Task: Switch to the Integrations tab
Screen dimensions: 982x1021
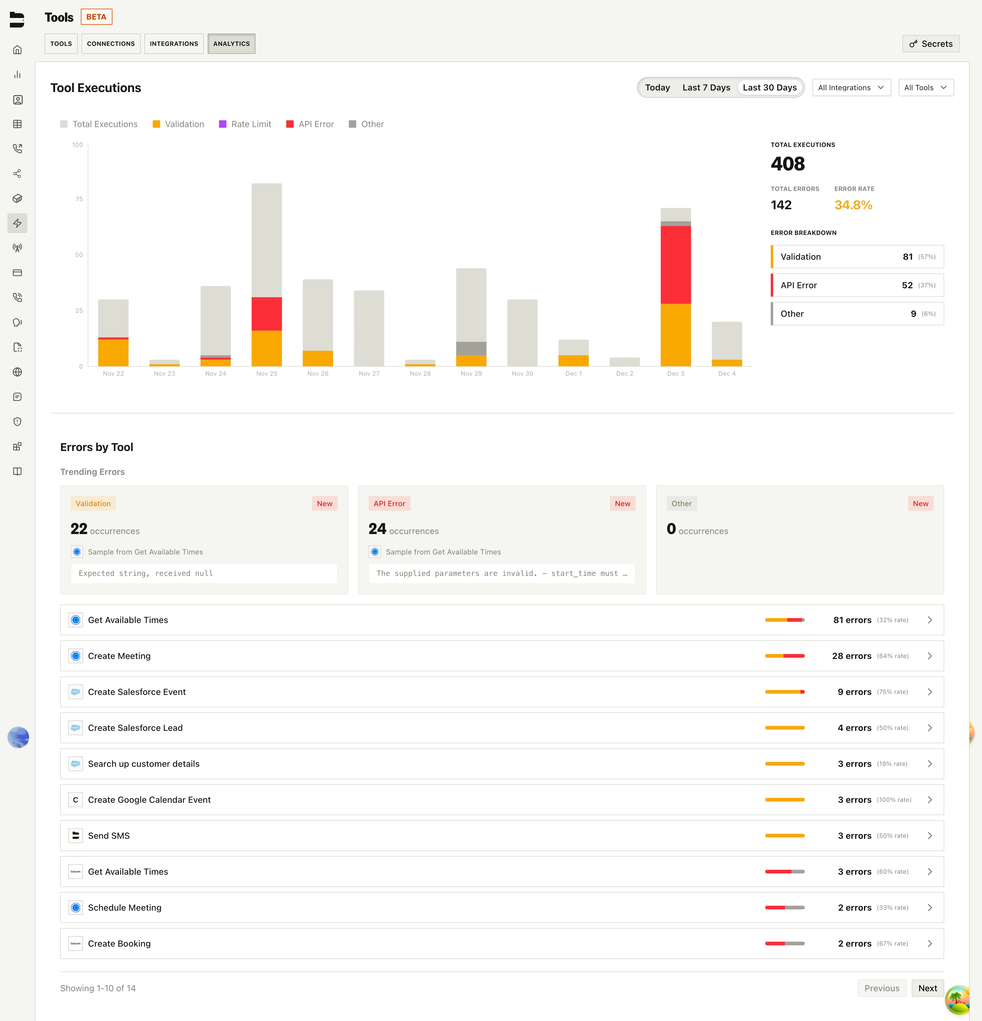Action: pyautogui.click(x=174, y=43)
